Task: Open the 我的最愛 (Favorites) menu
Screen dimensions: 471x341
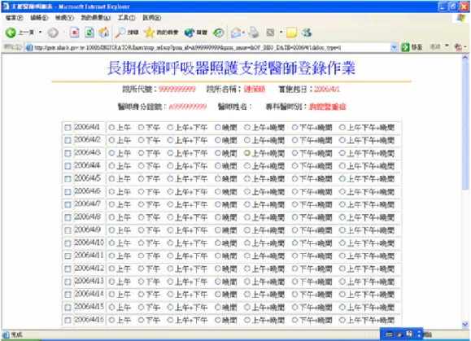Action: (96, 18)
